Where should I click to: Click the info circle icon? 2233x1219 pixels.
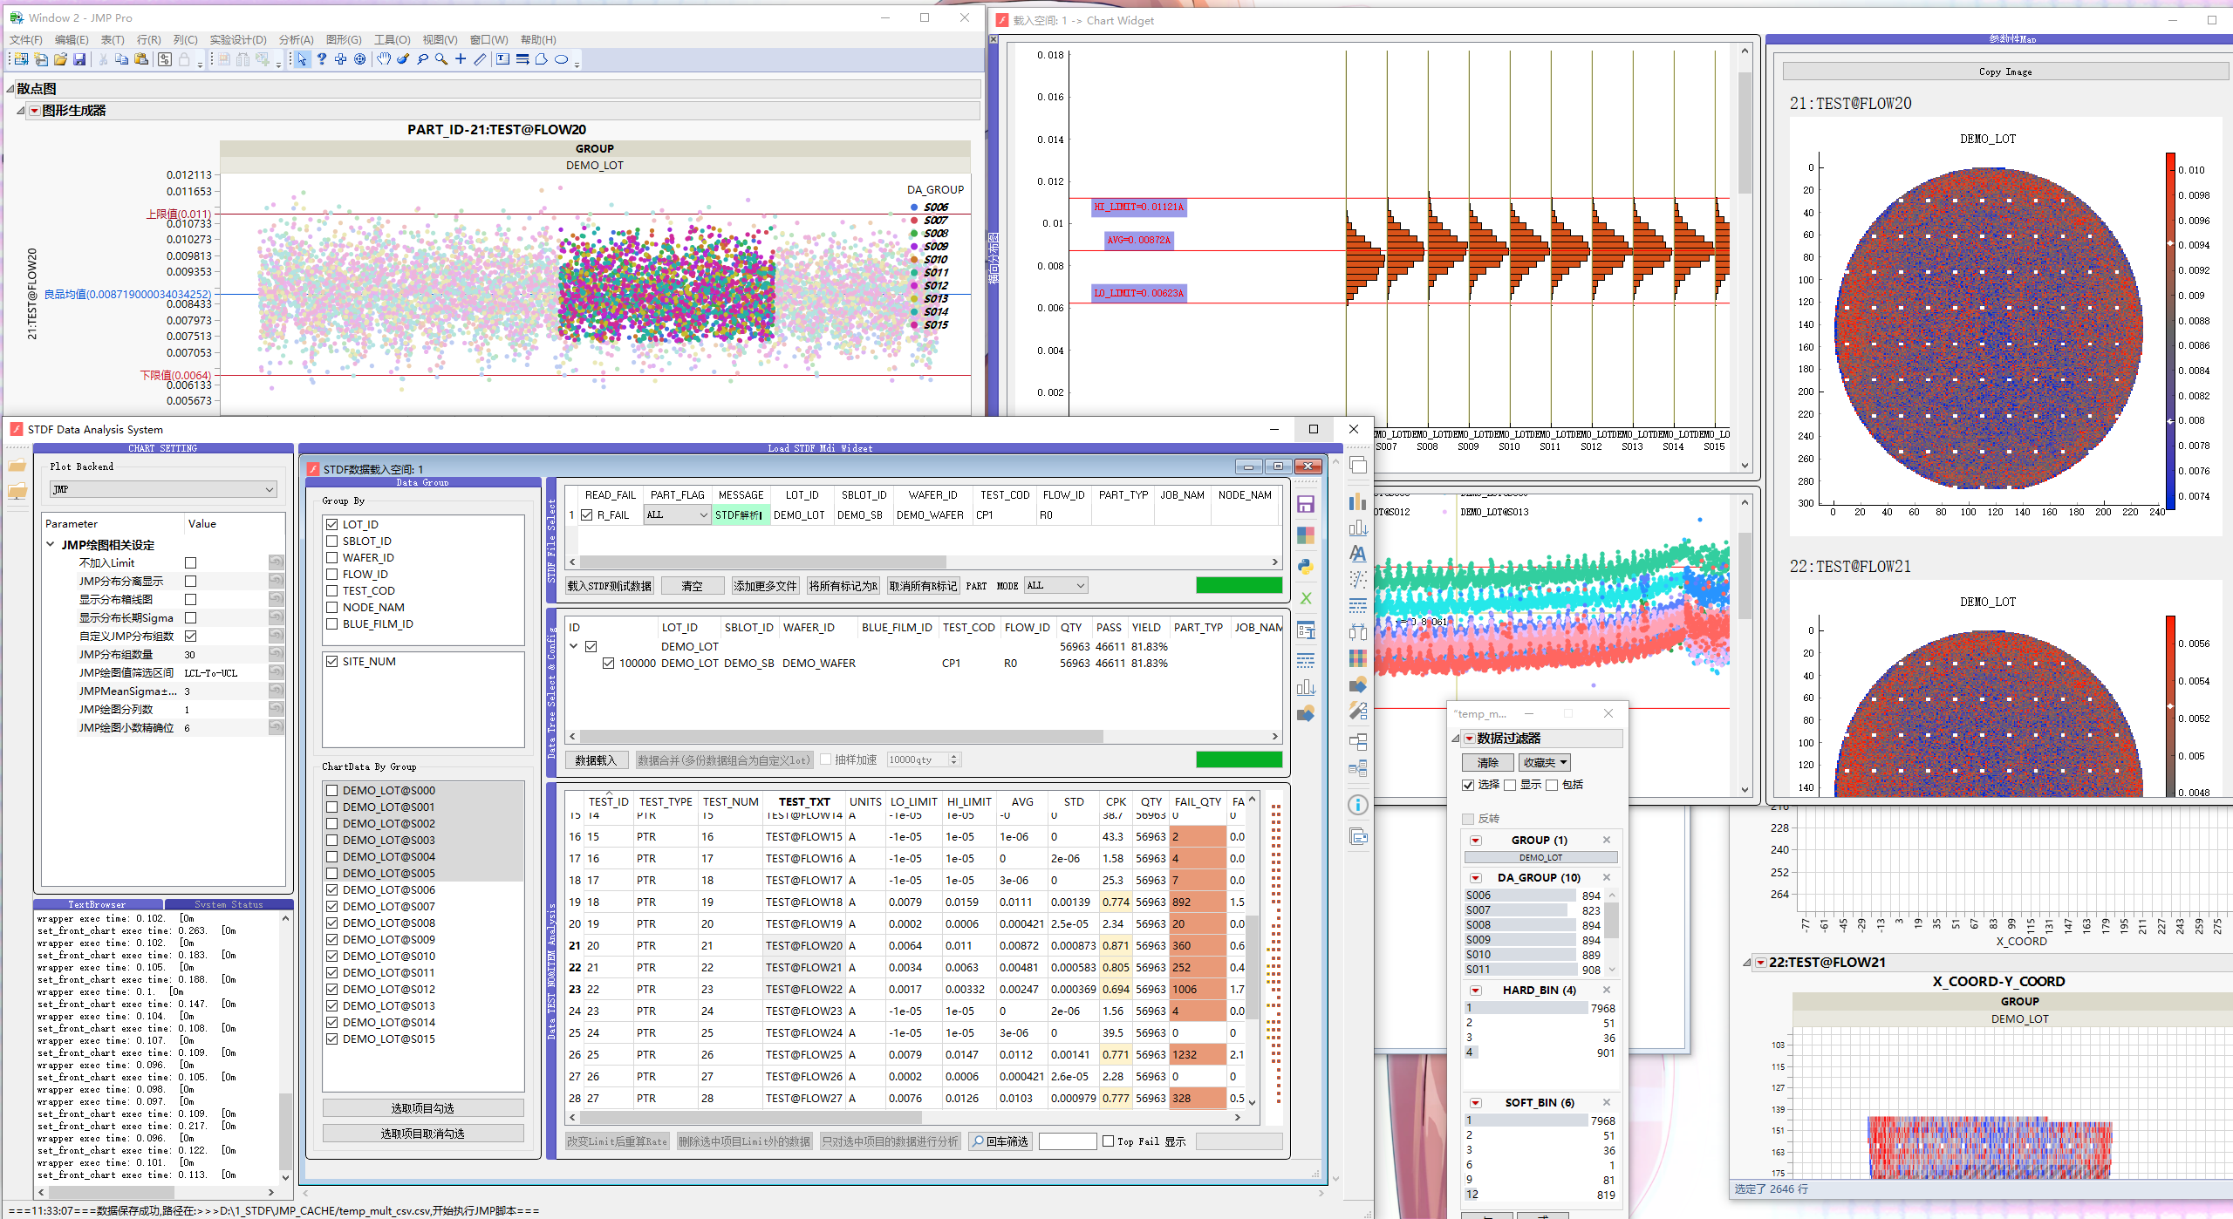pyautogui.click(x=1357, y=805)
